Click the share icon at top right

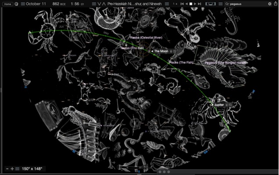[275, 4]
